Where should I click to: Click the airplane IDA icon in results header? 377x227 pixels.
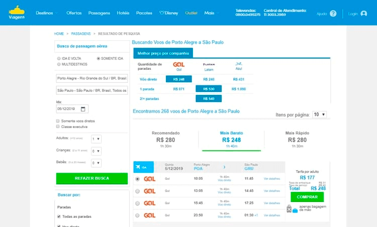click(x=138, y=167)
